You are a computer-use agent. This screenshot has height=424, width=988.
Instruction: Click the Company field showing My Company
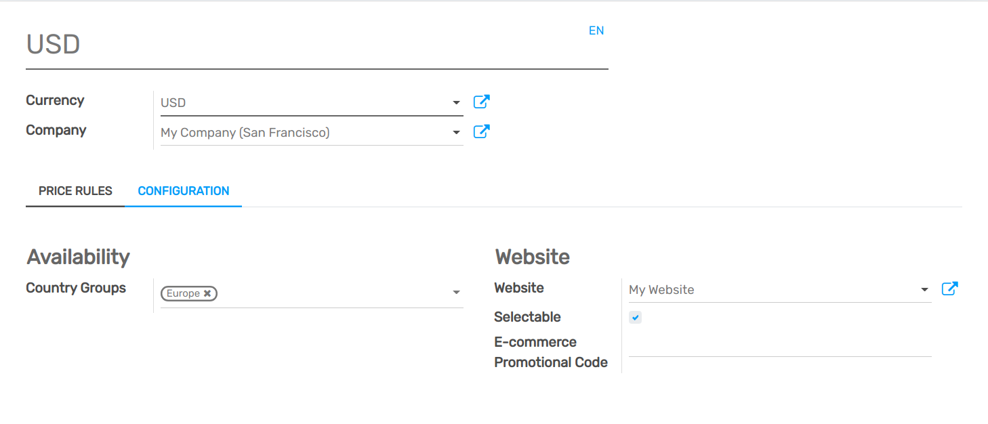pos(285,132)
